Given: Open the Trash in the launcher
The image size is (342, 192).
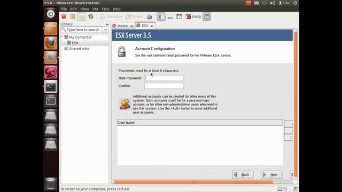Looking at the screenshot, I should pyautogui.click(x=51, y=183).
